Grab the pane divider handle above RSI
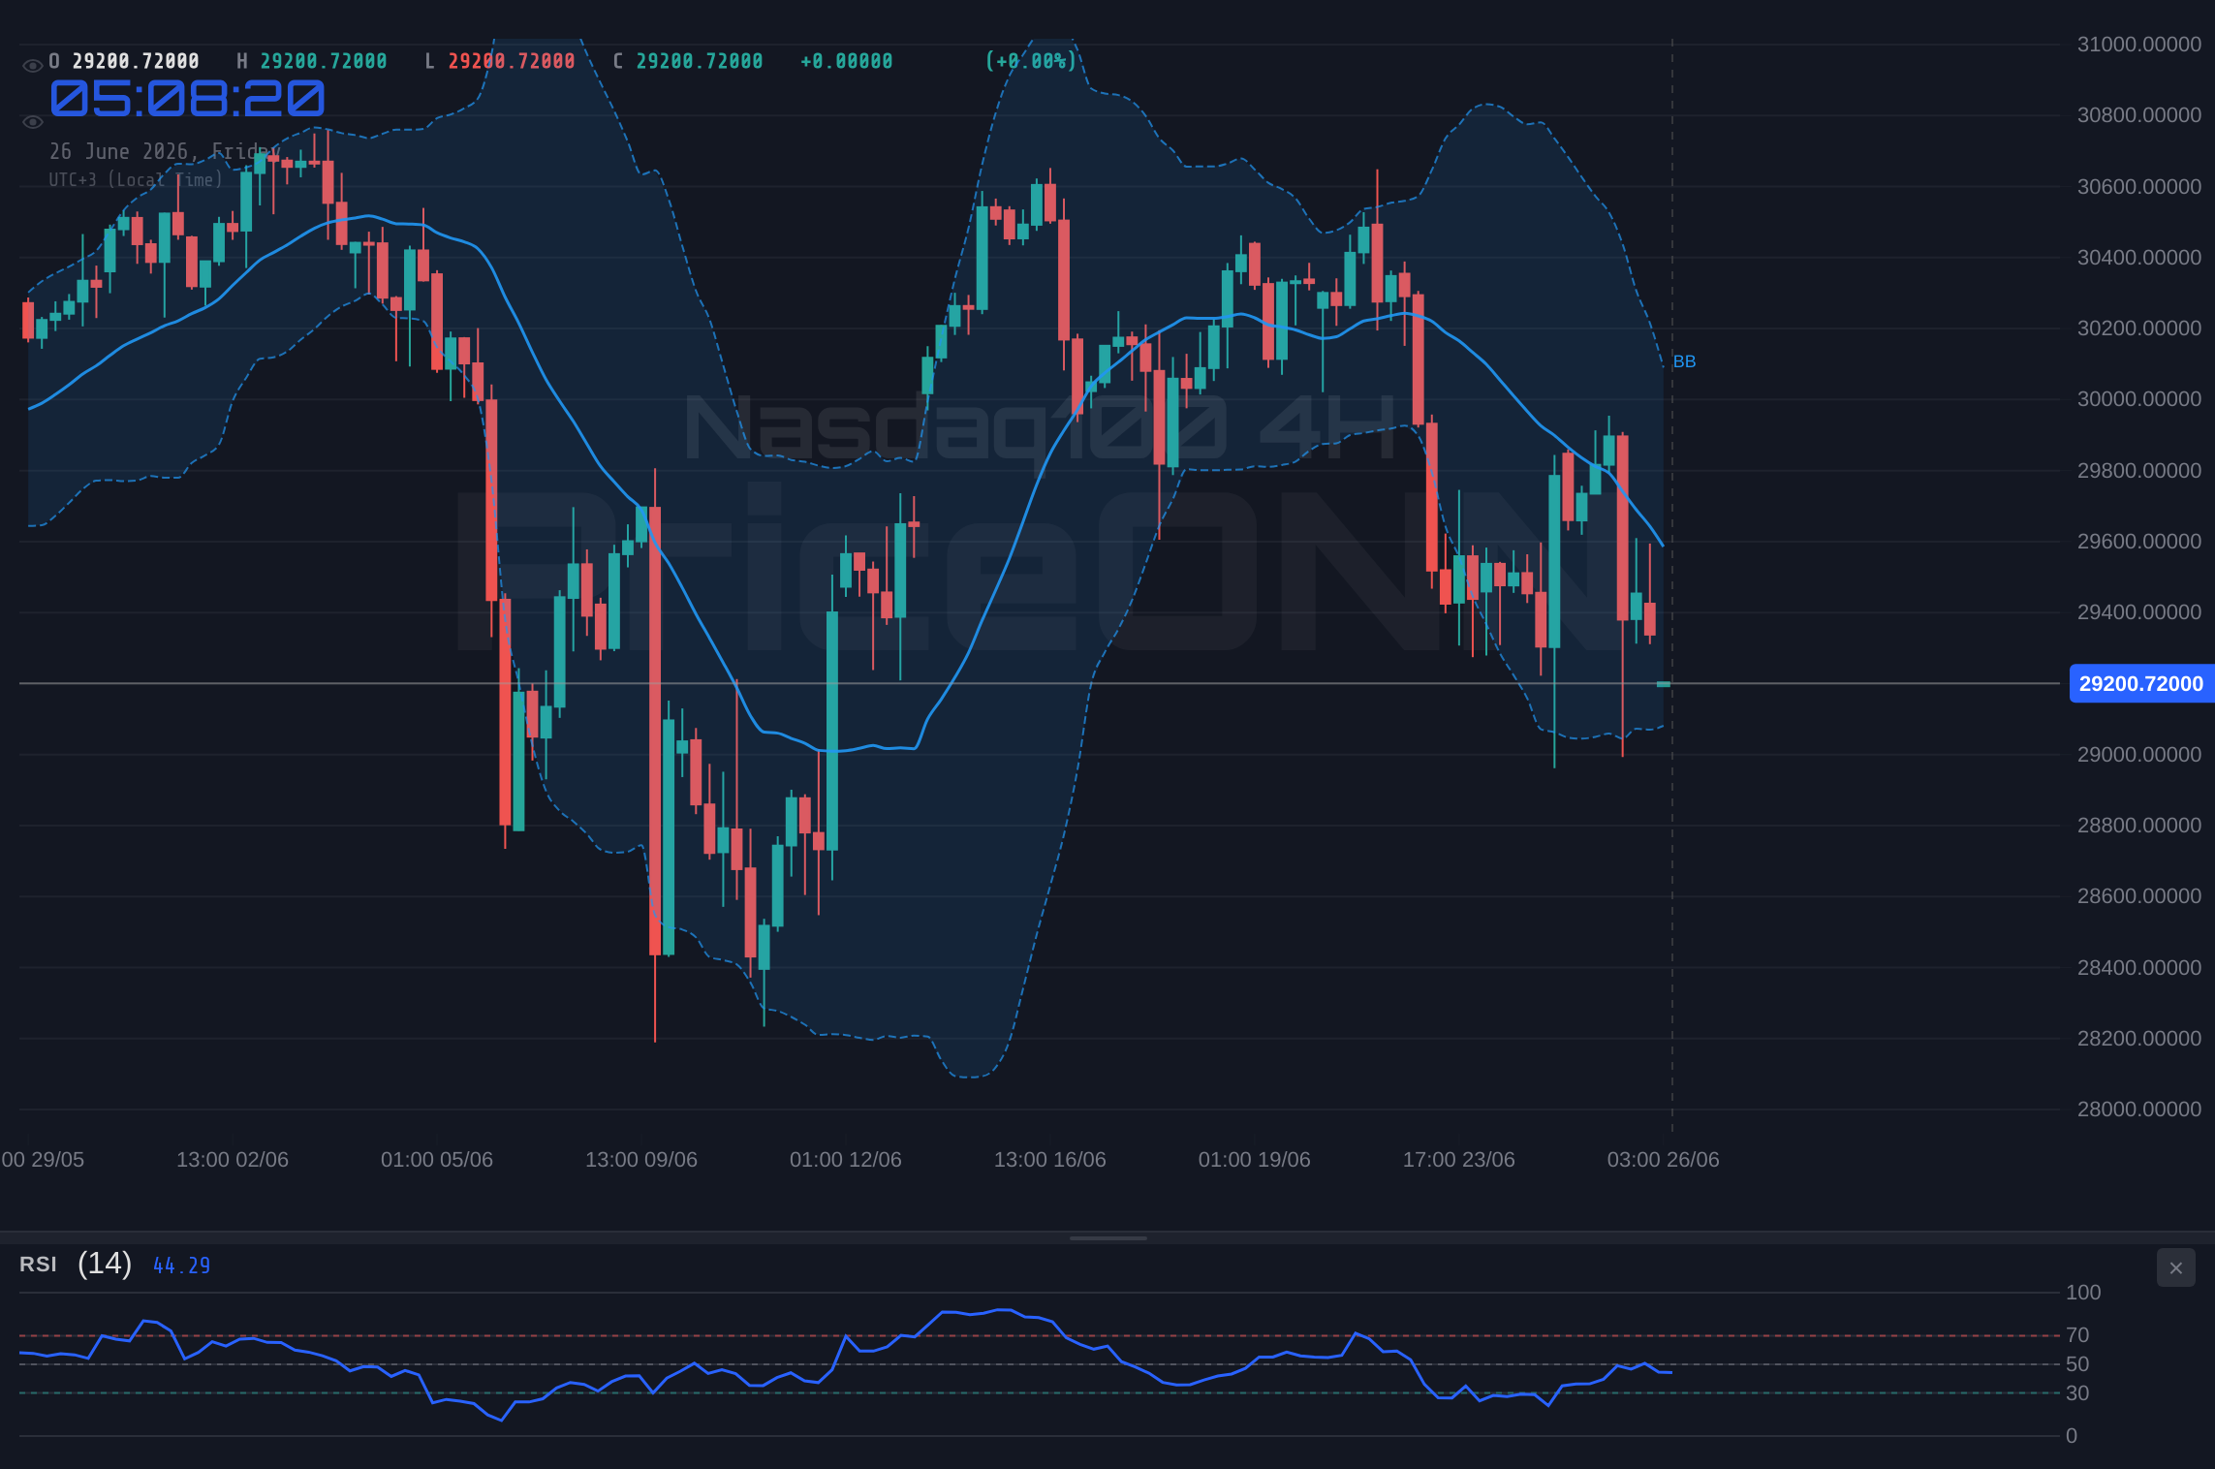2215x1469 pixels. pos(1107,1237)
